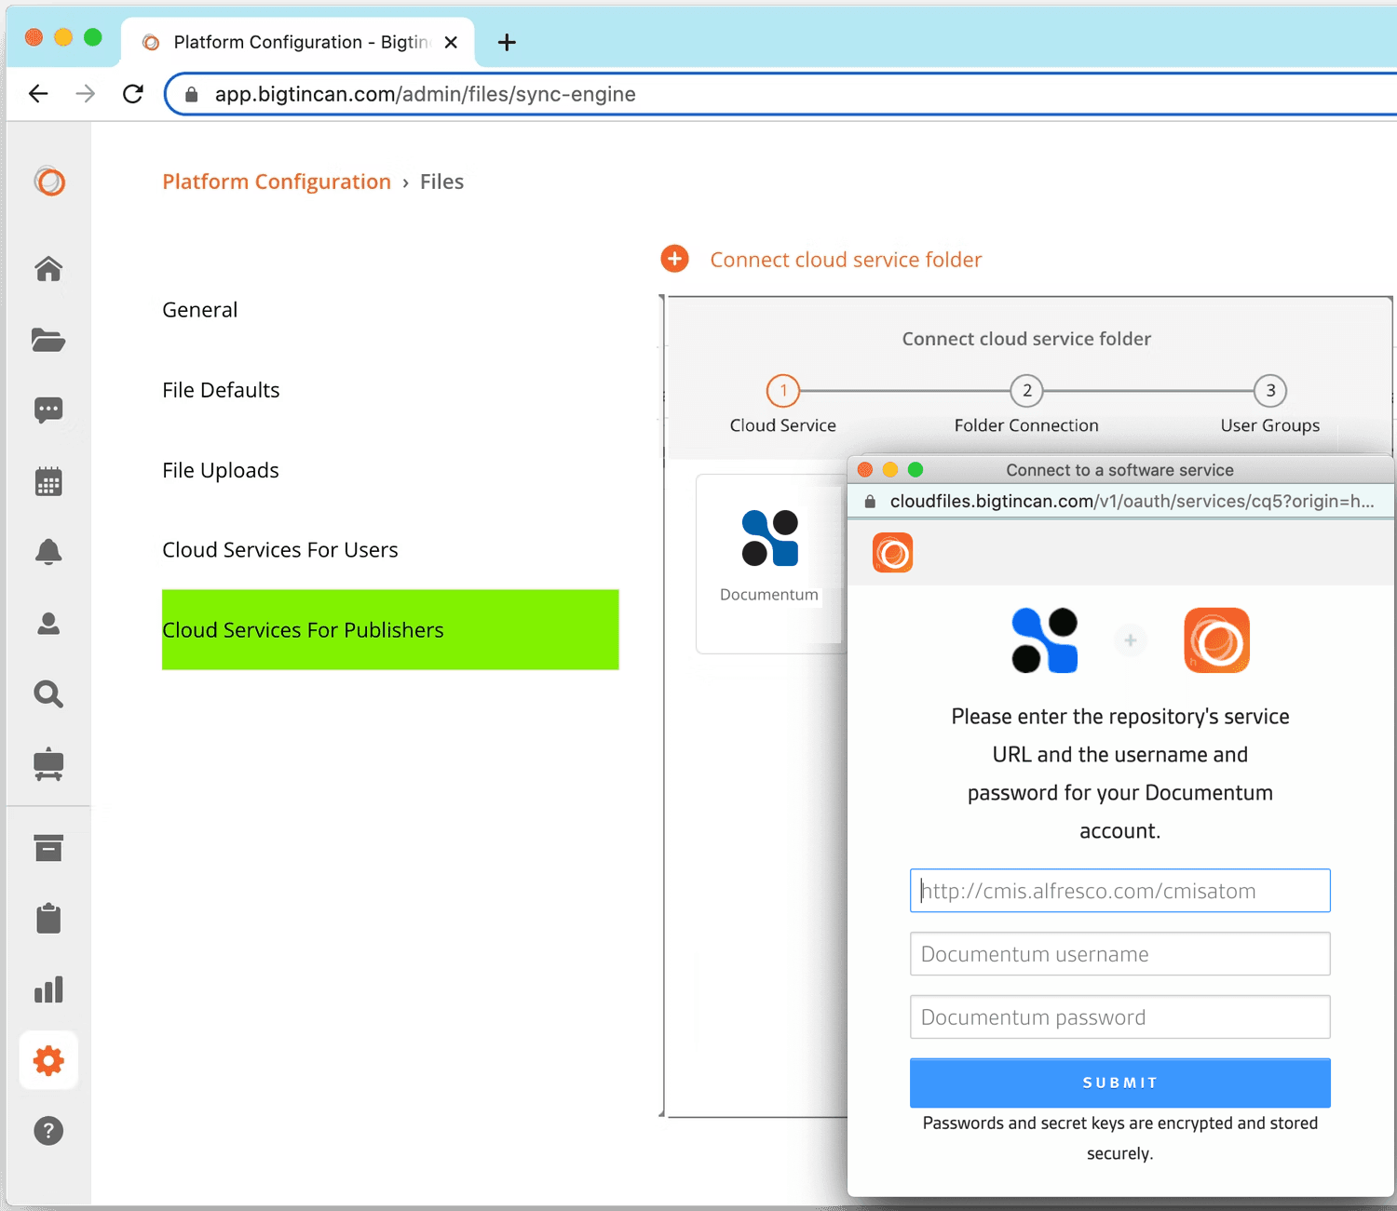Open the File Defaults section
The width and height of the screenshot is (1397, 1211).
pos(221,390)
